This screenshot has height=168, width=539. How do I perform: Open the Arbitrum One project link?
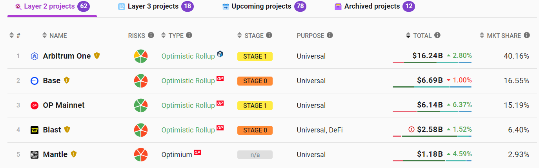pos(67,56)
